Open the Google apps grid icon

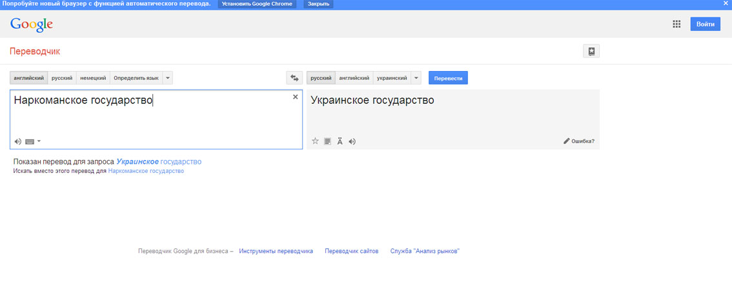coord(676,25)
